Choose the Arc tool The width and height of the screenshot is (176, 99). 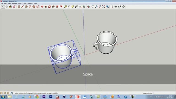tap(30, 7)
